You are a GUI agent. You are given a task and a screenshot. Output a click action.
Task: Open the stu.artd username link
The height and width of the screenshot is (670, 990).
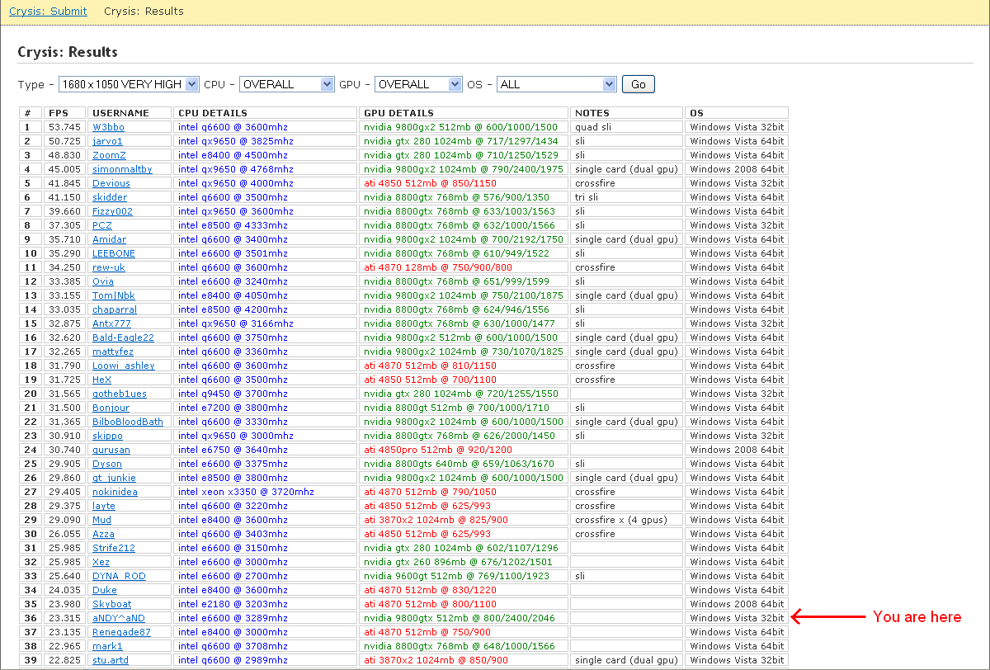point(111,660)
